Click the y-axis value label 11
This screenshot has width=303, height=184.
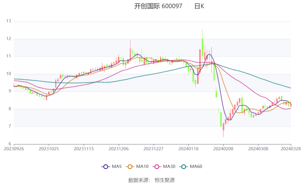pos(8,56)
